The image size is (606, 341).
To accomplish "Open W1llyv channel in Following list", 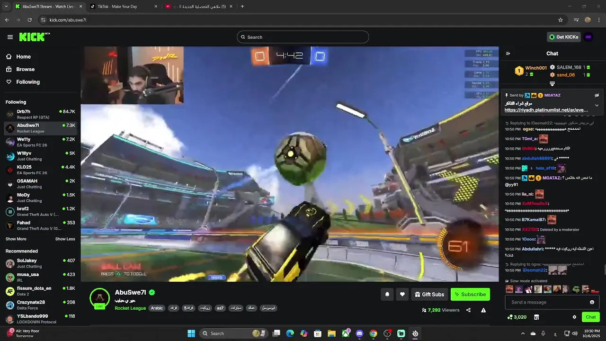I will tap(40, 156).
